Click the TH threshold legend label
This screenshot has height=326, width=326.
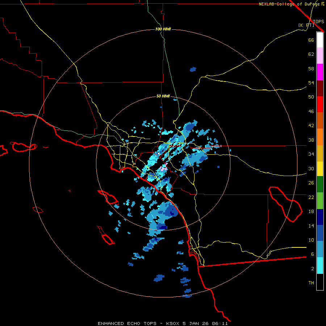pos(311,283)
